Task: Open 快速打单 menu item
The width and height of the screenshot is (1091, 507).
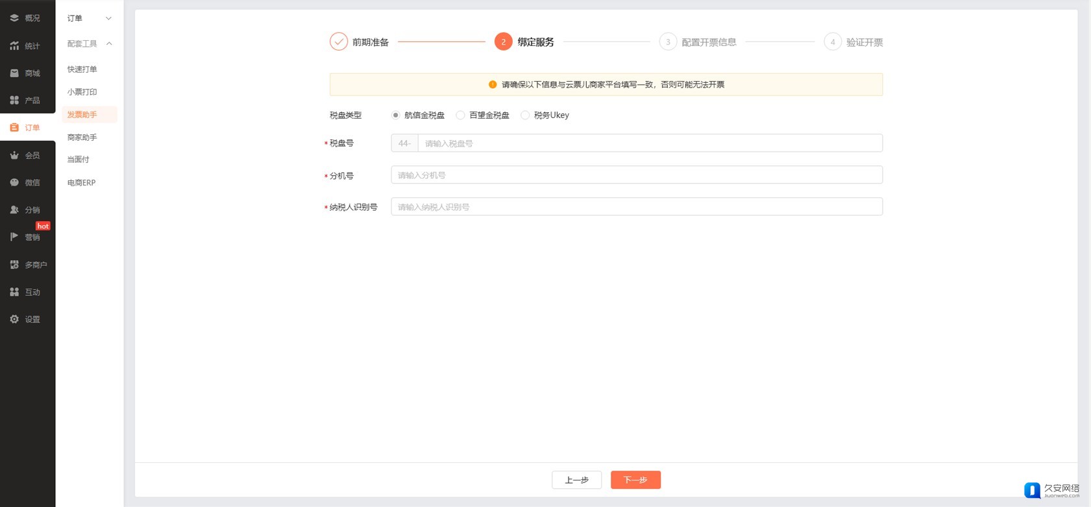Action: 82,69
